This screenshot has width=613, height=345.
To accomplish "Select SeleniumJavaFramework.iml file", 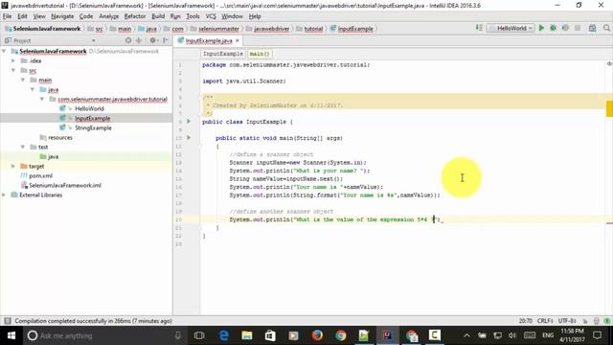I will click(65, 185).
